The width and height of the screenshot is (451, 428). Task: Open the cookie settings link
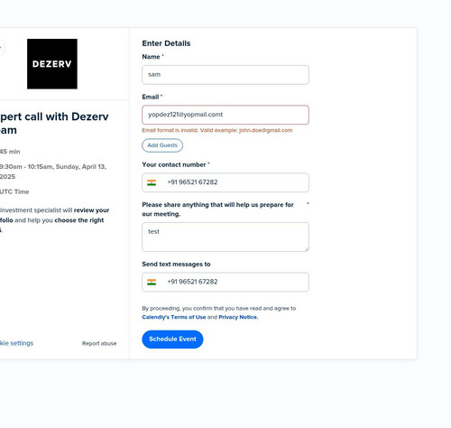[x=16, y=343]
